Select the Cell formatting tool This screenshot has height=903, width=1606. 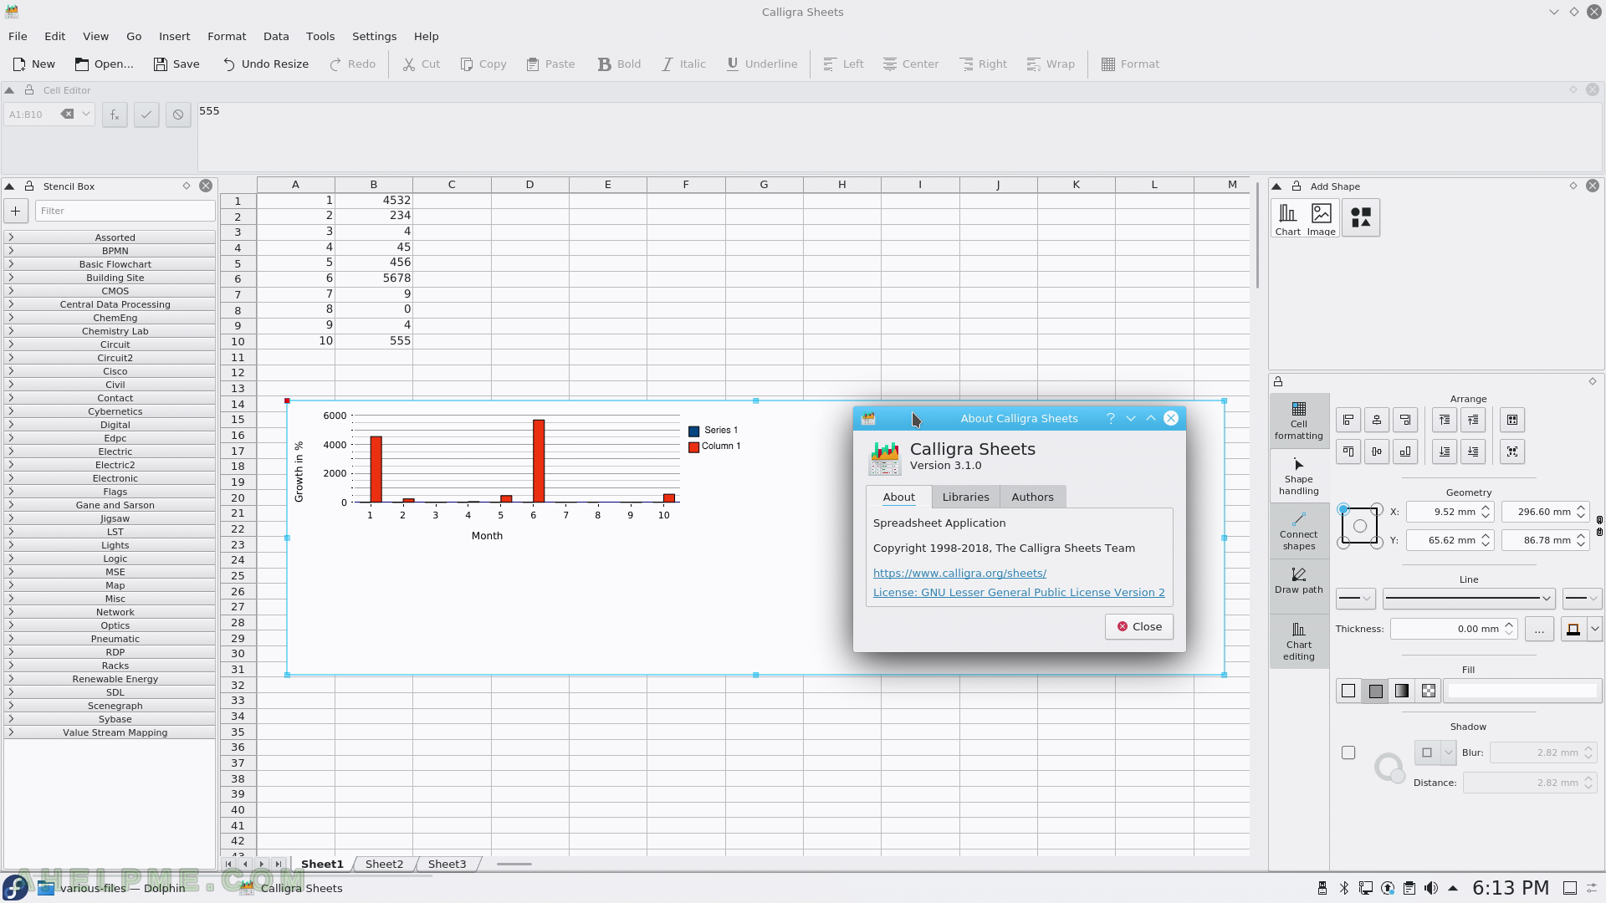click(1299, 421)
